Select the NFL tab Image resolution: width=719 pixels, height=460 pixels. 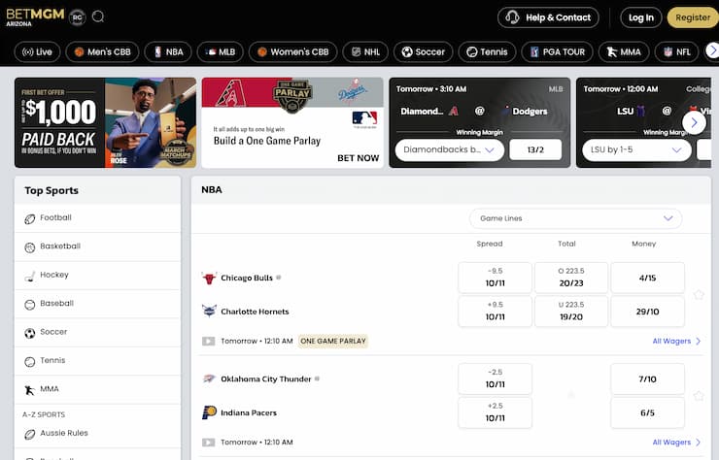(x=676, y=51)
